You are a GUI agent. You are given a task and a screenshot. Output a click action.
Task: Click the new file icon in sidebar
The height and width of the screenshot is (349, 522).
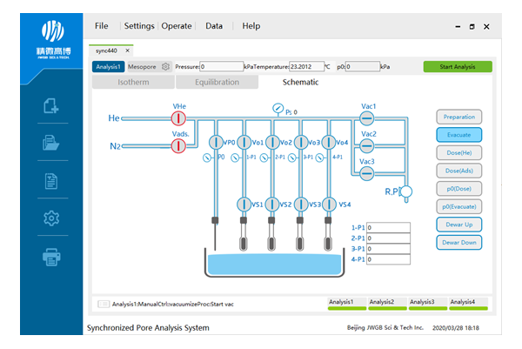(50, 107)
